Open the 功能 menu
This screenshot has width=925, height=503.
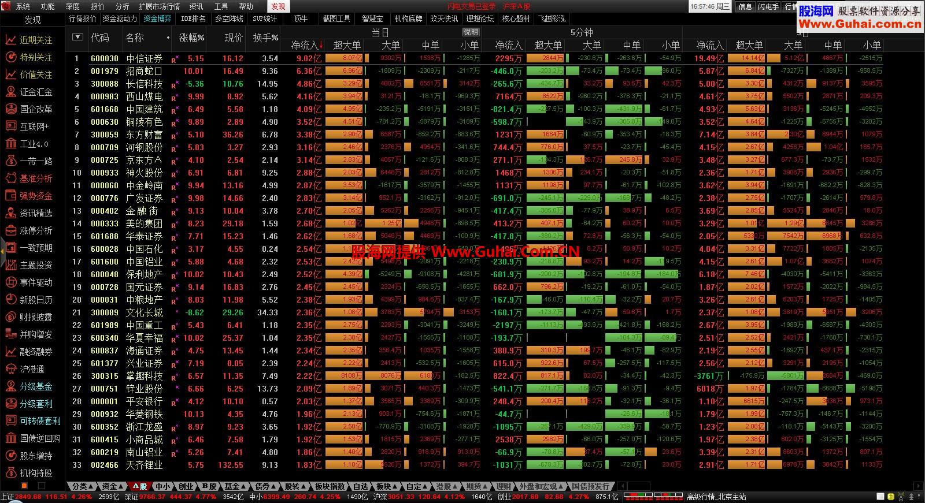[48, 6]
